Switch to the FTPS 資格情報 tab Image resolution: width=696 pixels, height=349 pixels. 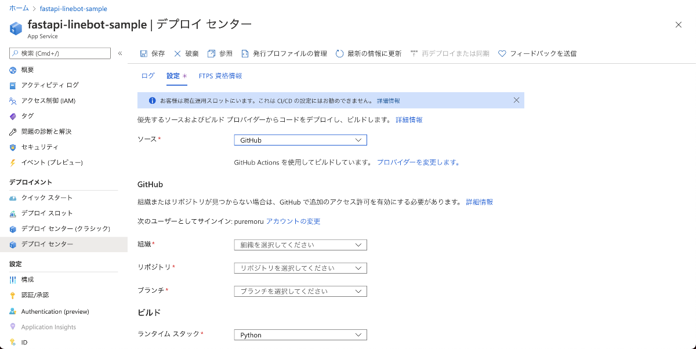click(220, 76)
